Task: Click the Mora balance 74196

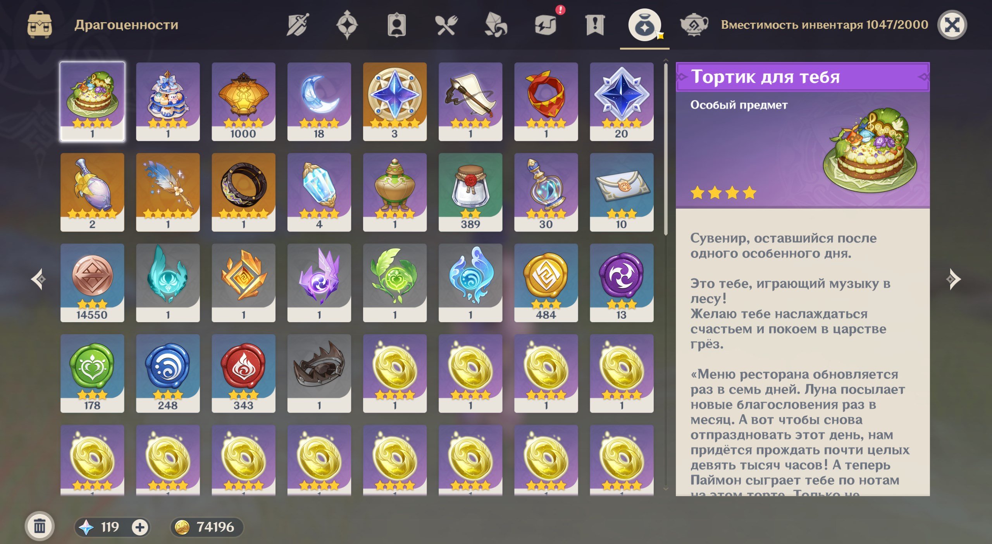Action: click(x=207, y=527)
